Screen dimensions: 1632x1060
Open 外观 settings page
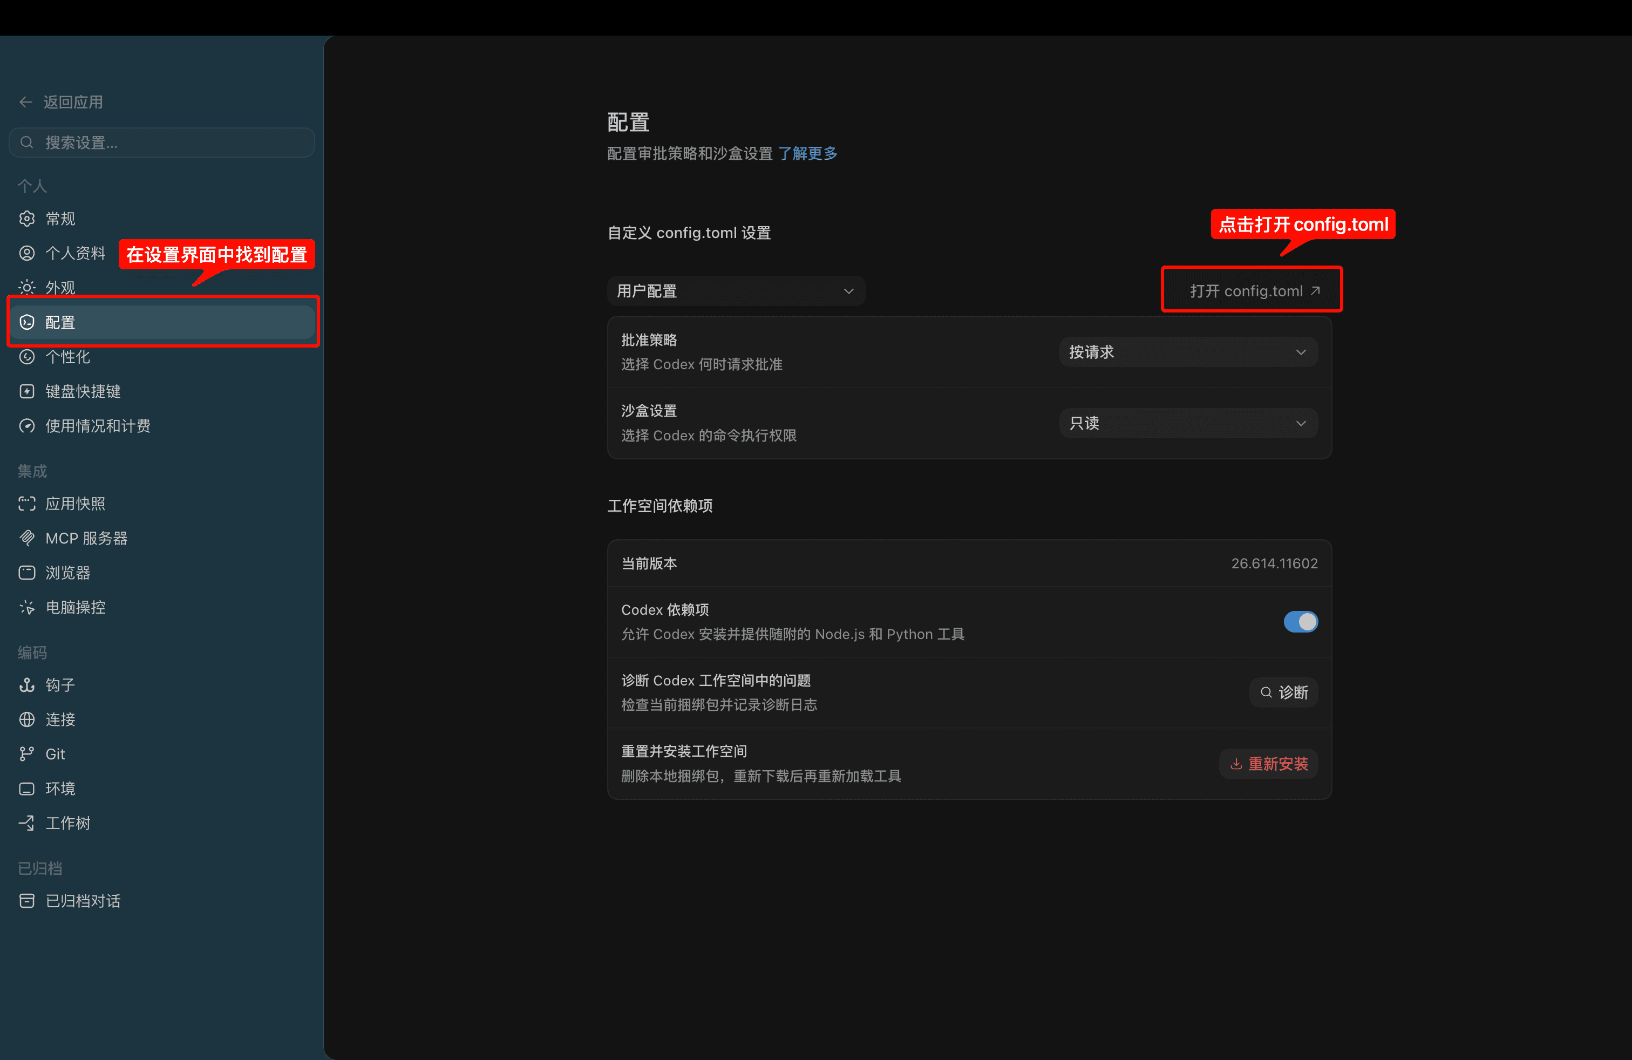pyautogui.click(x=162, y=287)
